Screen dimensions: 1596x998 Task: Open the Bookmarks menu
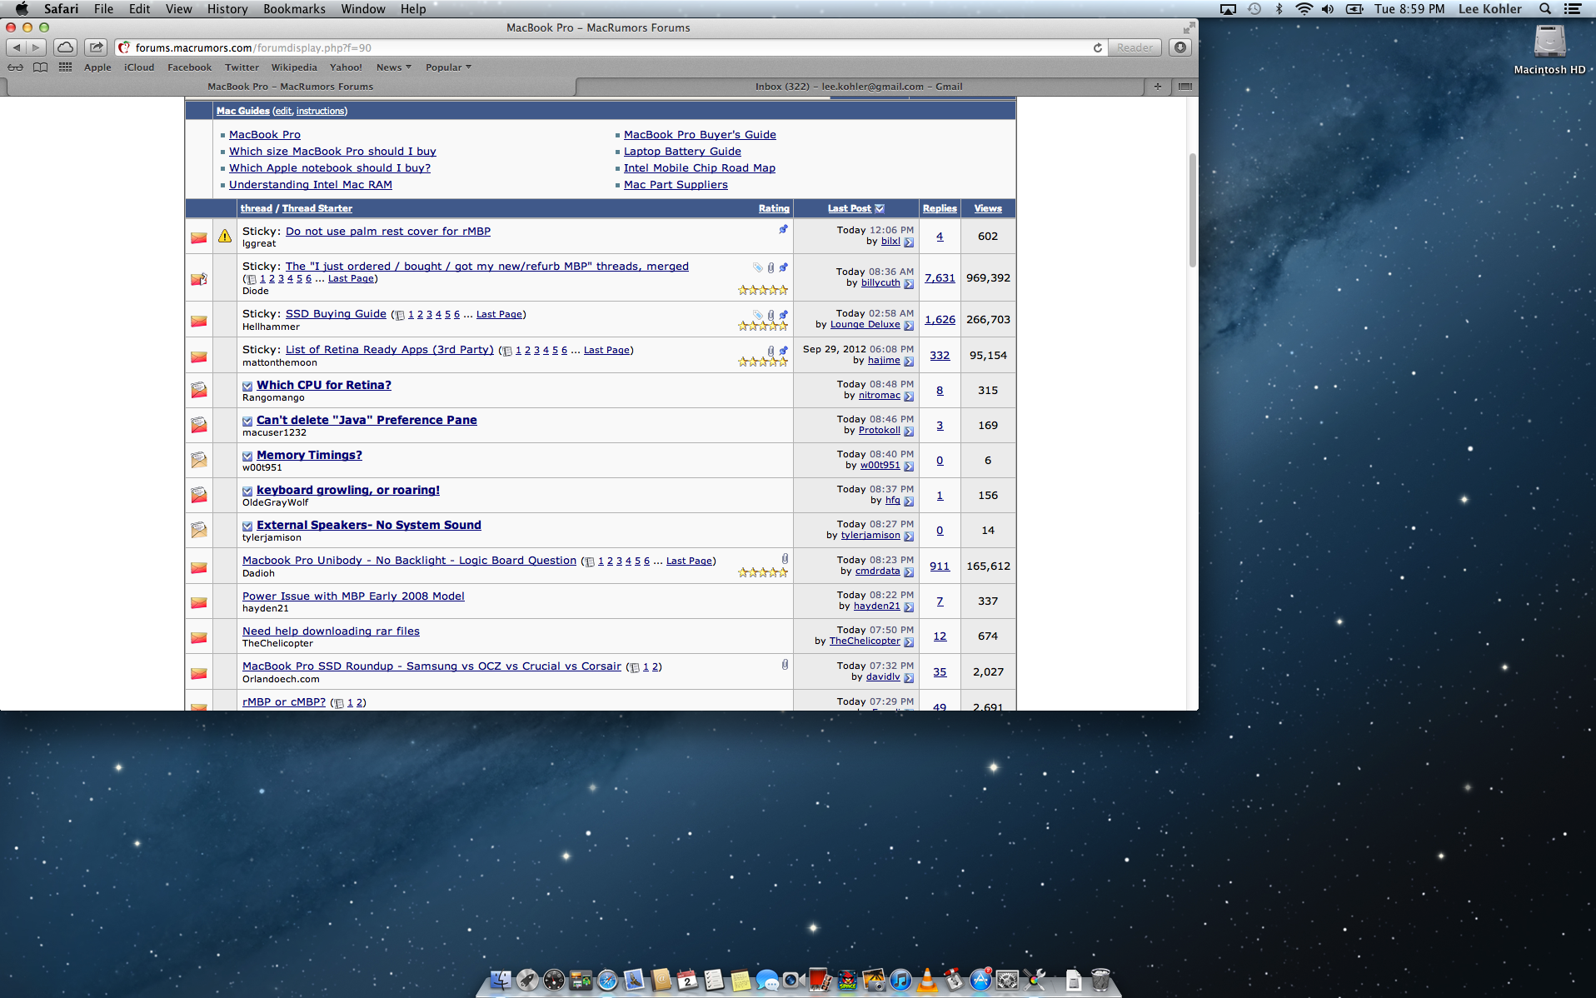[x=294, y=9]
